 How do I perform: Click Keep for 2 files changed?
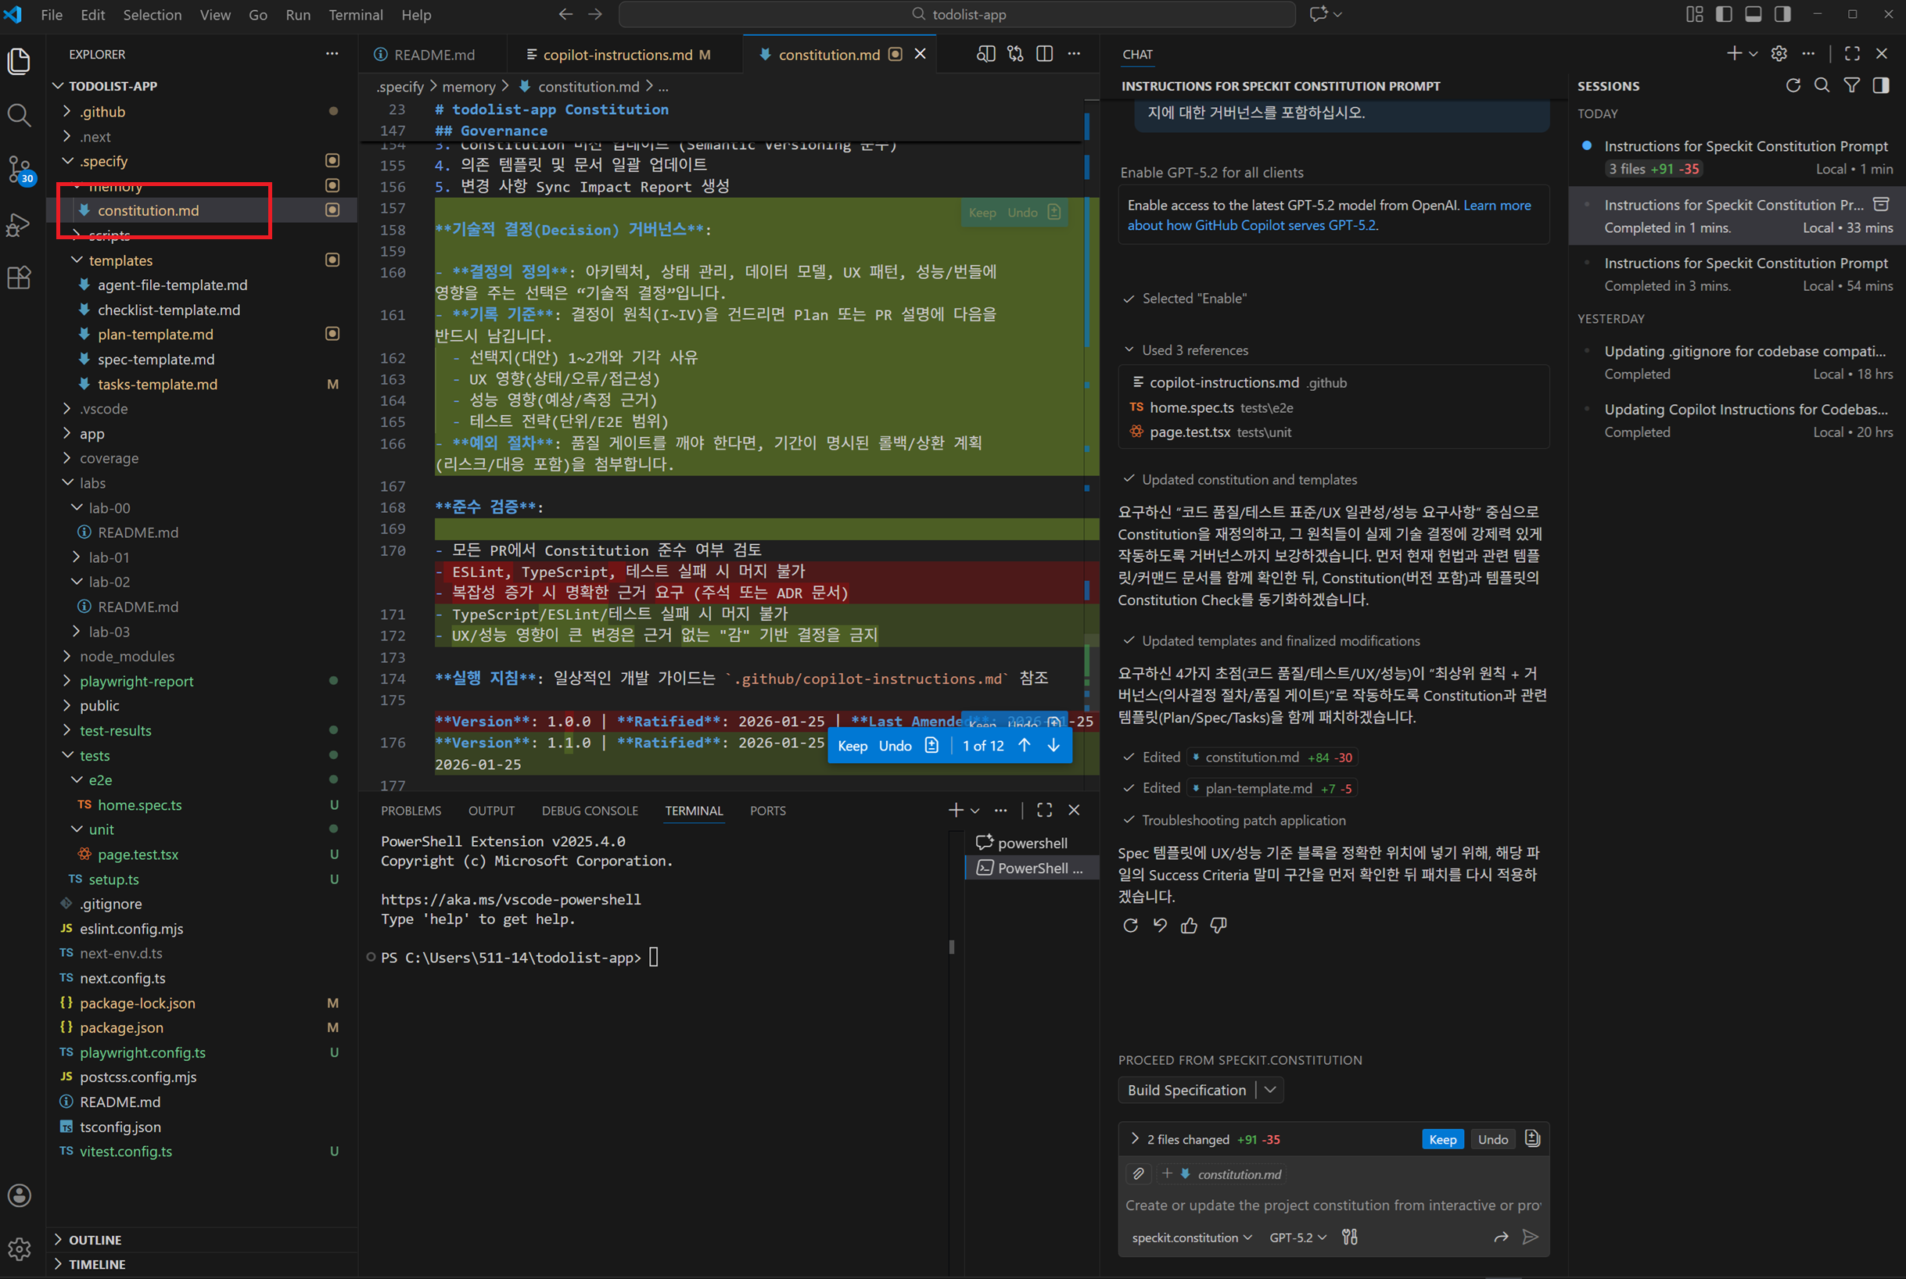pos(1441,1140)
